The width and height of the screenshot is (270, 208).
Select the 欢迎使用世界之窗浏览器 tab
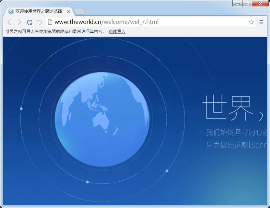click(x=39, y=11)
